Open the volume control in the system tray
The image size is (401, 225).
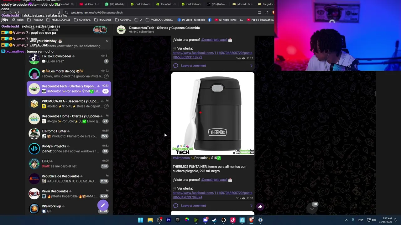point(374,220)
